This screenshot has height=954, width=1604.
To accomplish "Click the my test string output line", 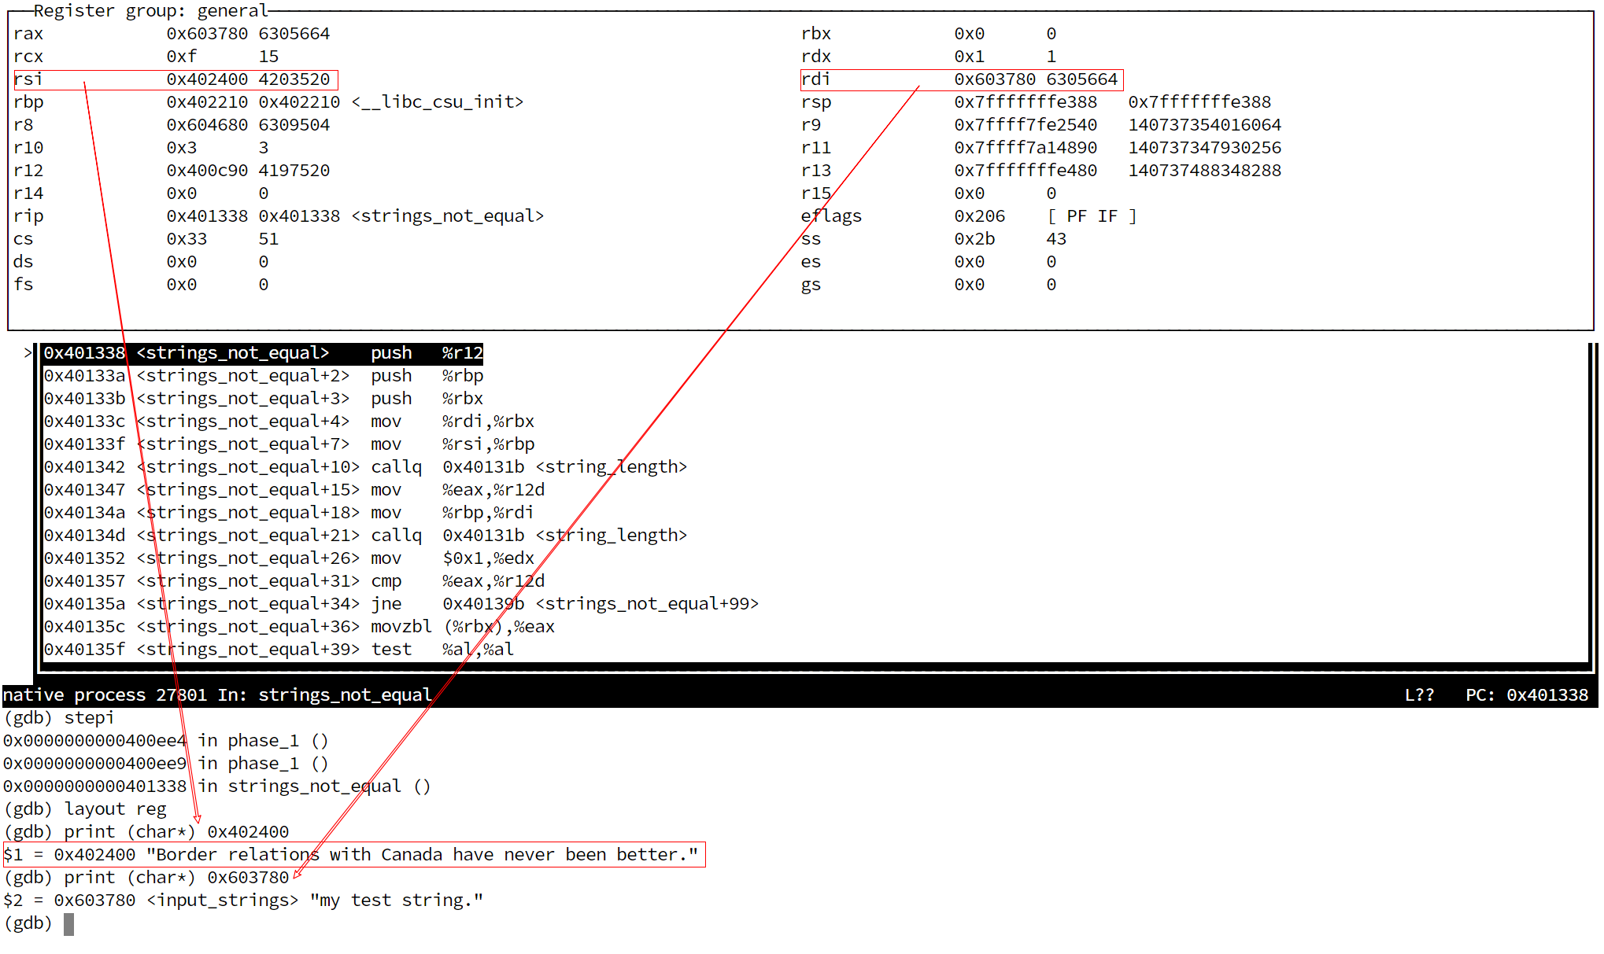I will pos(244,900).
